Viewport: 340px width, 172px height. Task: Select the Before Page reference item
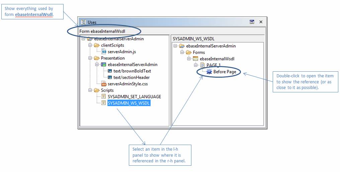pyautogui.click(x=225, y=72)
